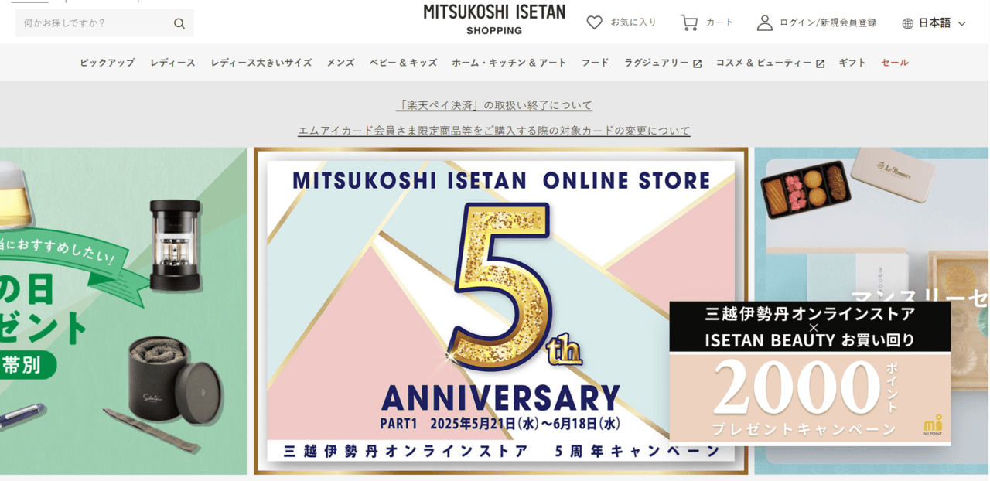
Task: Click the globe language icon
Action: pyautogui.click(x=908, y=23)
